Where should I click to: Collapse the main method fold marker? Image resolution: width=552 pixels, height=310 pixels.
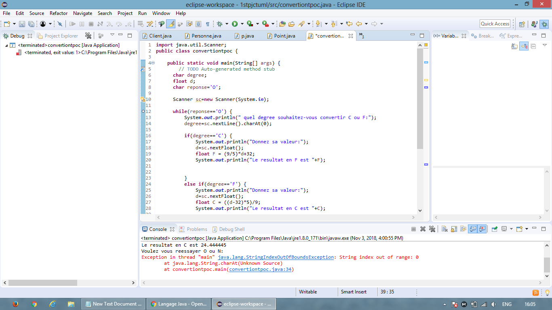tap(153, 63)
